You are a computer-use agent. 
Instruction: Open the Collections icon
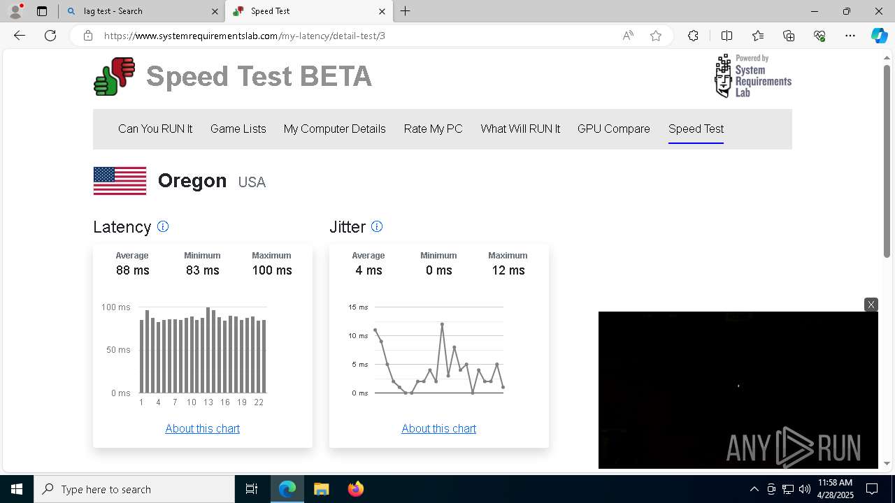pos(789,36)
